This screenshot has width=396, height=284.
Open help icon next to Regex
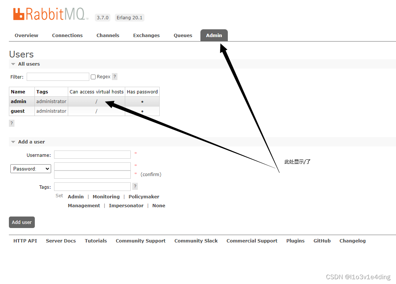[x=115, y=76]
